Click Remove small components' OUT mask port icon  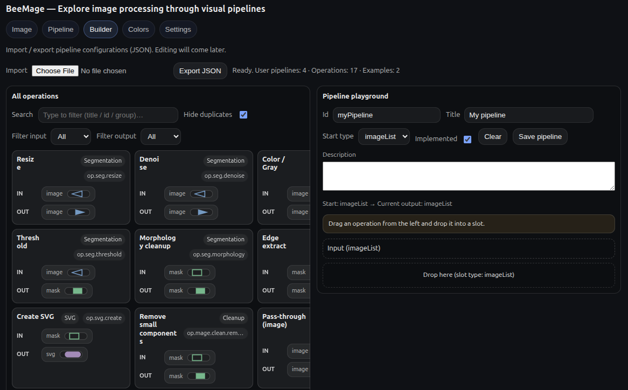coord(199,376)
